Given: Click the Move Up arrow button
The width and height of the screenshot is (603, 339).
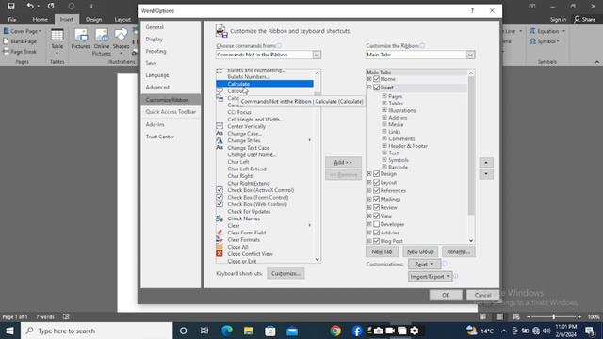Looking at the screenshot, I should [x=486, y=163].
